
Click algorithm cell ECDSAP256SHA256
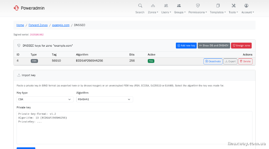click(x=89, y=61)
